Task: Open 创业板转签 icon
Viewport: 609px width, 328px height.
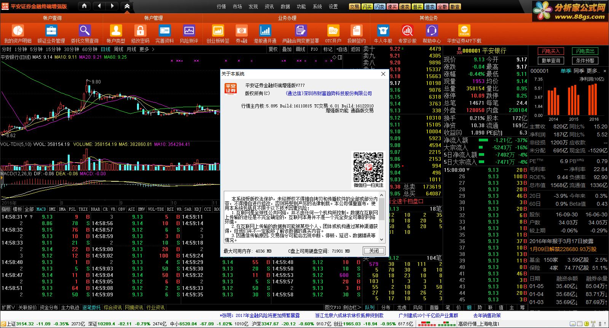Action: [218, 30]
